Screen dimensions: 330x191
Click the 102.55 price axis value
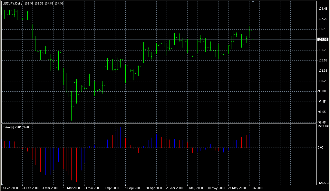point(323,60)
